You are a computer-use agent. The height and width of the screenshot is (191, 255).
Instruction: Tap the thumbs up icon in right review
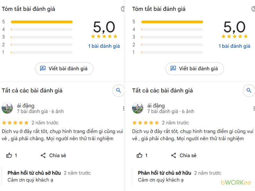[139, 156]
